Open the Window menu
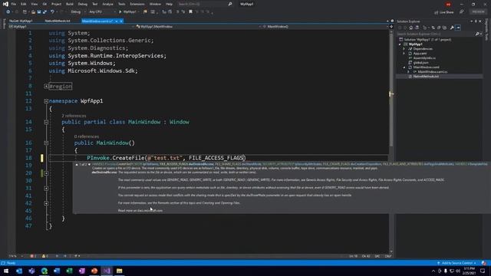 click(x=155, y=4)
